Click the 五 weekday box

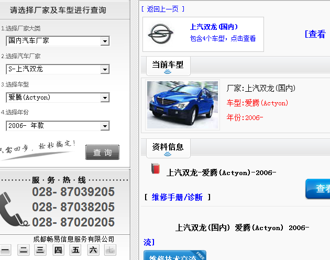(75, 250)
